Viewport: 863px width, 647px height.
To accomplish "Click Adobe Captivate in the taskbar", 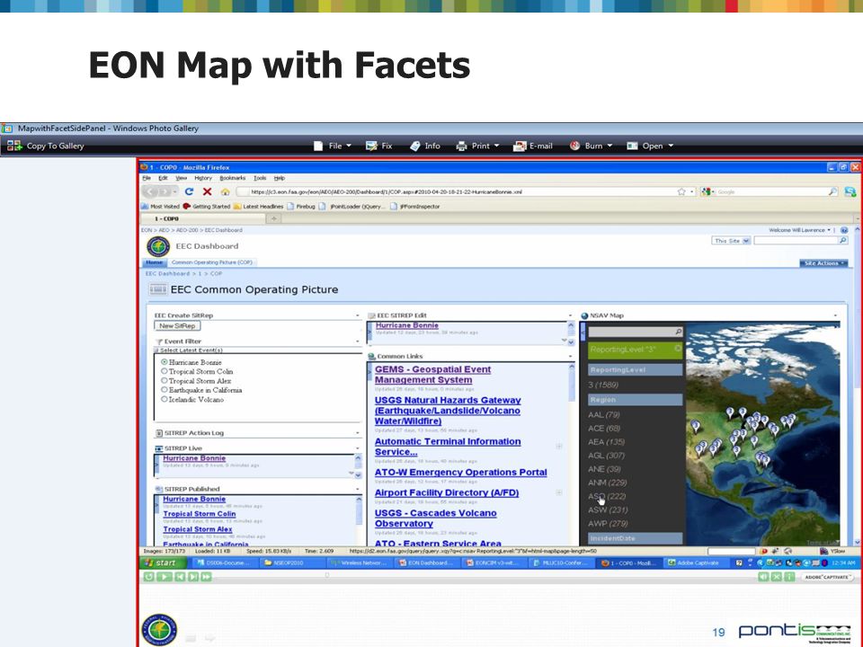I will (x=694, y=563).
